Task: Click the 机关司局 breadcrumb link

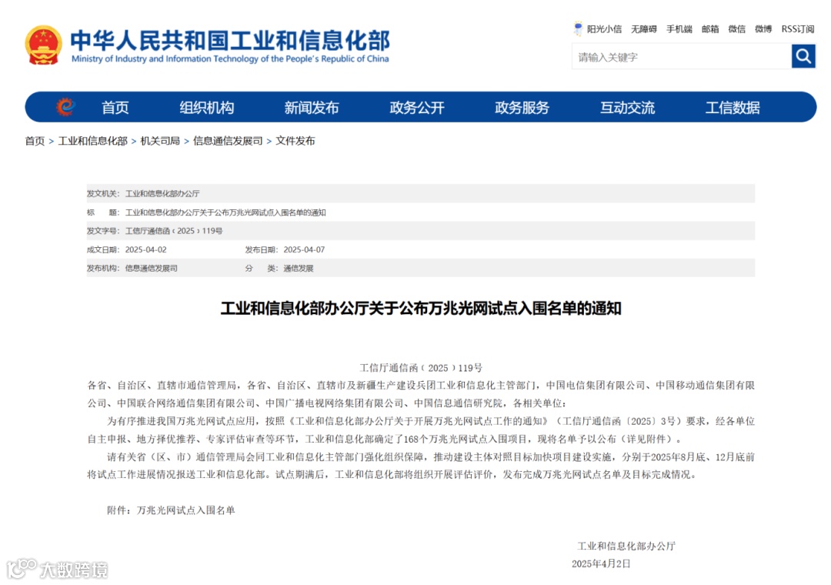Action: point(160,141)
